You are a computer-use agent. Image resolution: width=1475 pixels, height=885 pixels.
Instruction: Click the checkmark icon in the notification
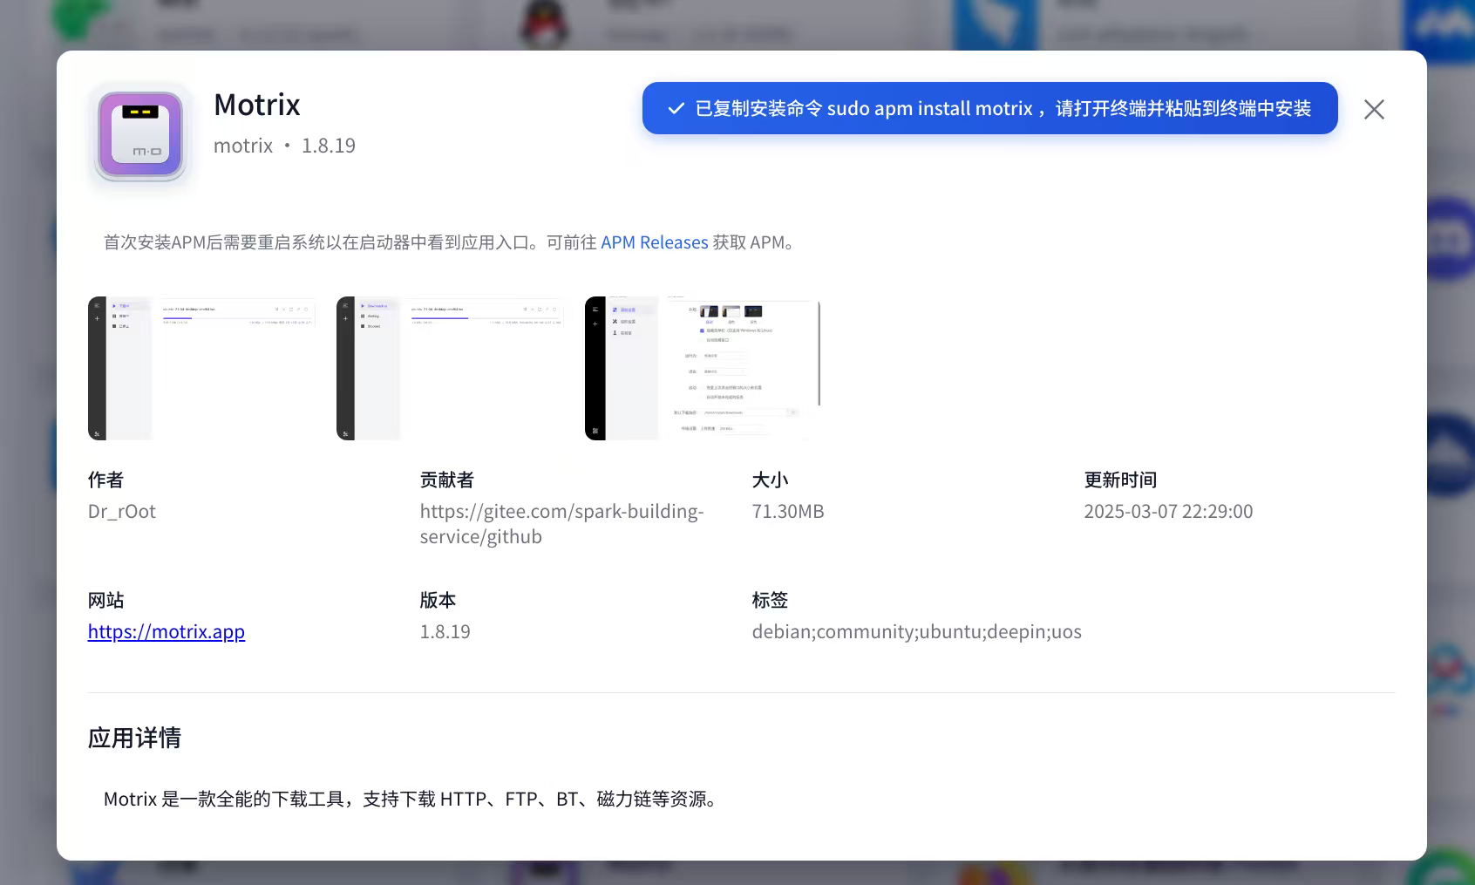676,108
